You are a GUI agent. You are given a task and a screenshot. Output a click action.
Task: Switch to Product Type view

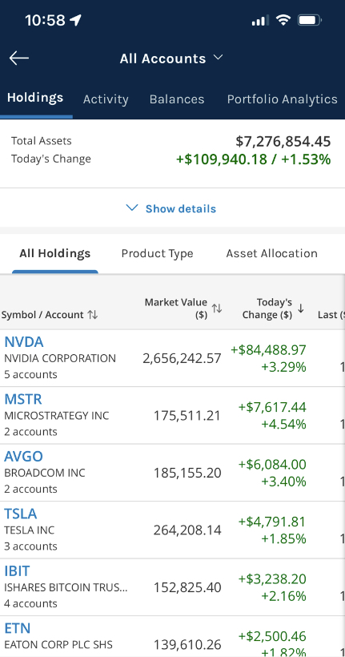157,253
